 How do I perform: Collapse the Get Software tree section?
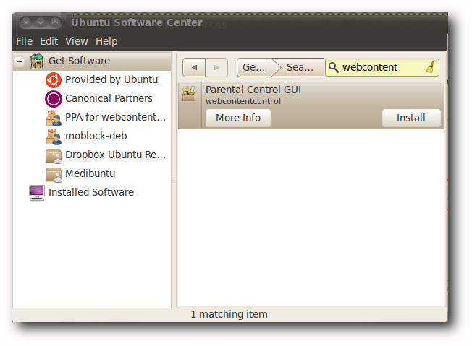[x=20, y=62]
